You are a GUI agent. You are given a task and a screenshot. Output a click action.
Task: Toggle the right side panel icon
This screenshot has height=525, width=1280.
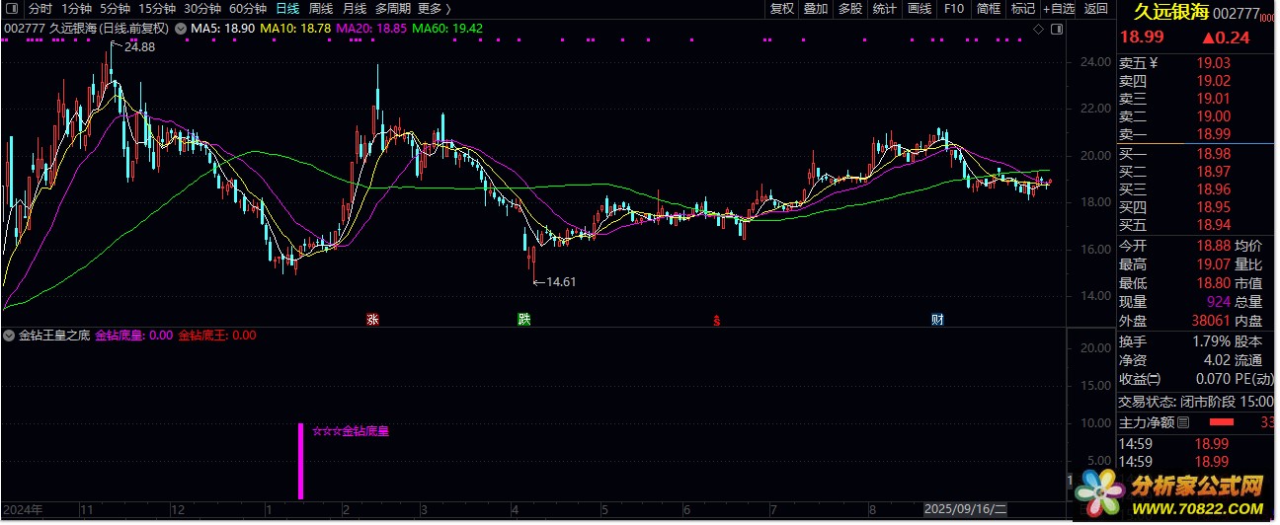[1060, 30]
